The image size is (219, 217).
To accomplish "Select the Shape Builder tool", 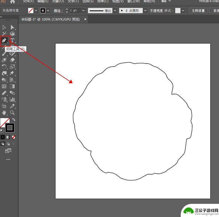I will click(x=4, y=80).
